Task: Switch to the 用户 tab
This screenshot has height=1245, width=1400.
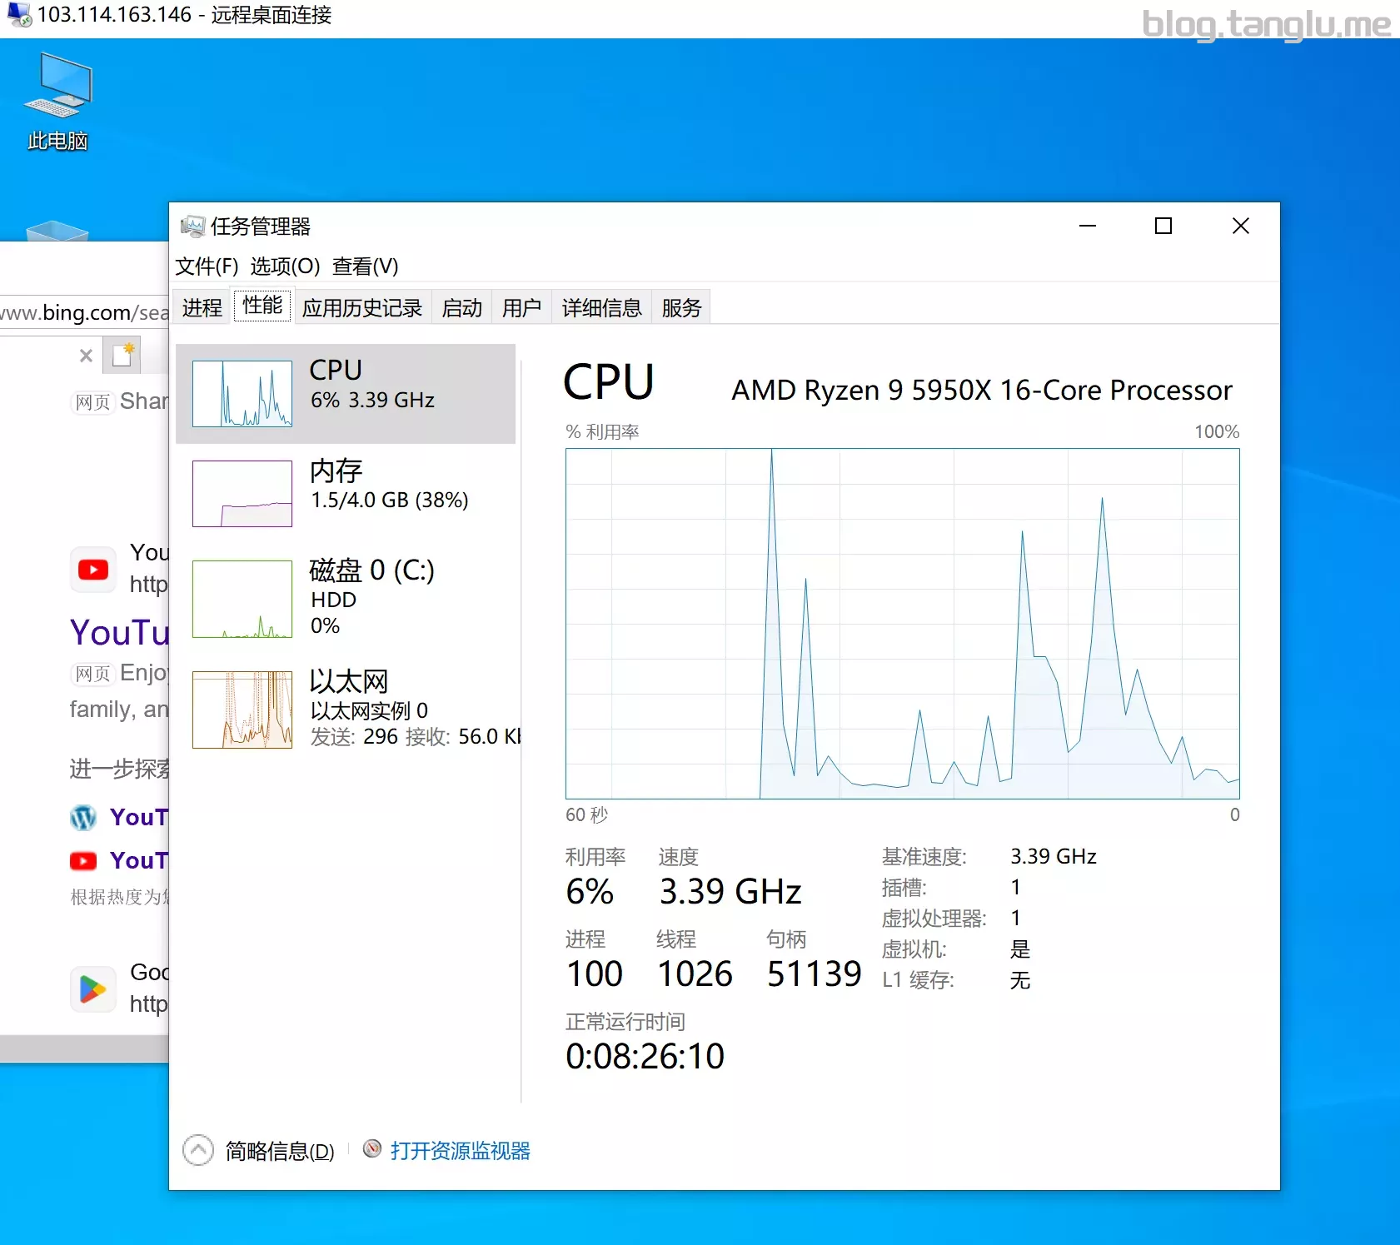Action: pos(522,308)
